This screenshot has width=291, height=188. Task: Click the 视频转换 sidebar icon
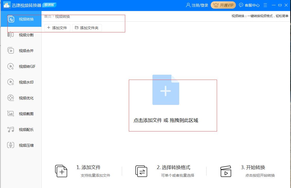pos(21,19)
